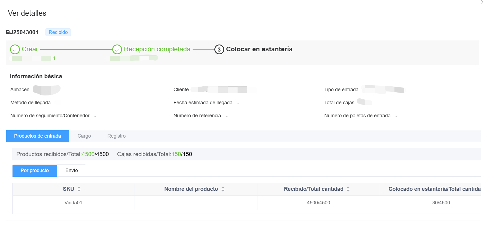Viewport: 483px width, 225px height.
Task: Click the step 3 circle icon
Action: [219, 49]
